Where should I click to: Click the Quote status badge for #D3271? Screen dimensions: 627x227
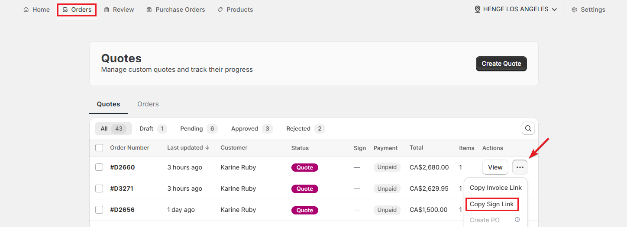(305, 189)
